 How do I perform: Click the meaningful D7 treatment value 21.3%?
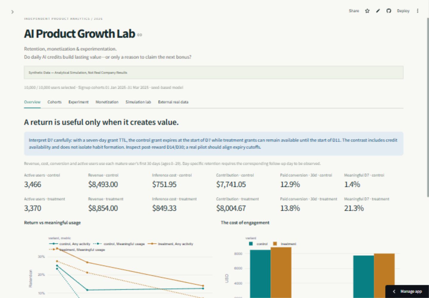point(354,208)
